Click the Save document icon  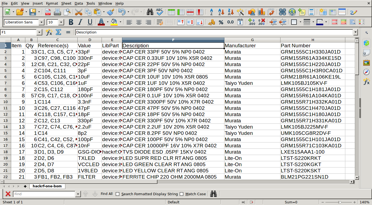pyautogui.click(x=33, y=12)
